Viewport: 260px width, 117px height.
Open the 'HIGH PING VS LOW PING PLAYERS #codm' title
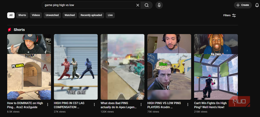tap(164, 105)
